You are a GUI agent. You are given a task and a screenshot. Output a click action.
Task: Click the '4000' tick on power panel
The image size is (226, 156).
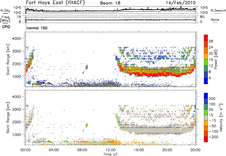click(x=16, y=39)
